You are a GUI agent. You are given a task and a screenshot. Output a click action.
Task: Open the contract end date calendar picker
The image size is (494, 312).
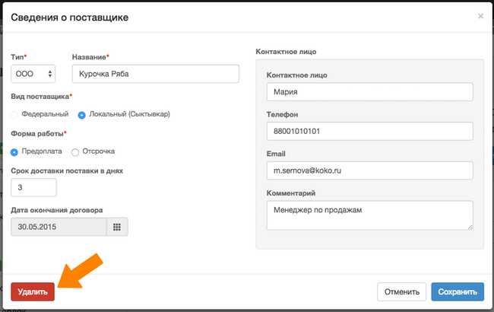pyautogui.click(x=117, y=227)
